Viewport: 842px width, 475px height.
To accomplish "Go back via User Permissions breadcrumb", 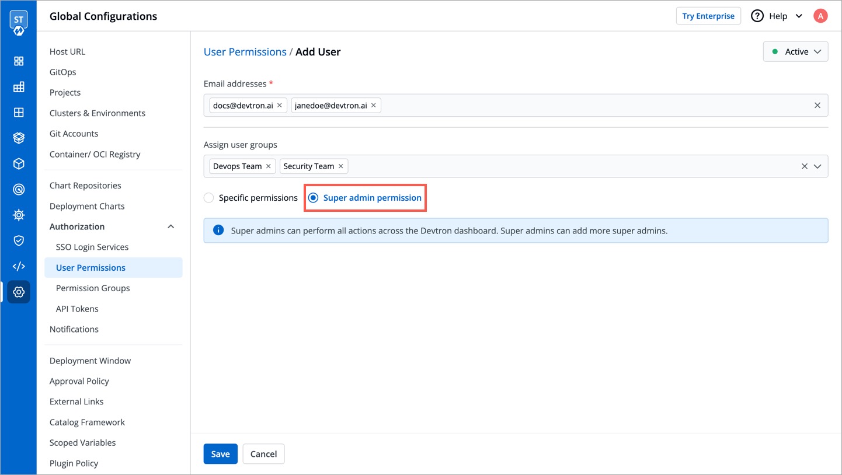I will (245, 52).
